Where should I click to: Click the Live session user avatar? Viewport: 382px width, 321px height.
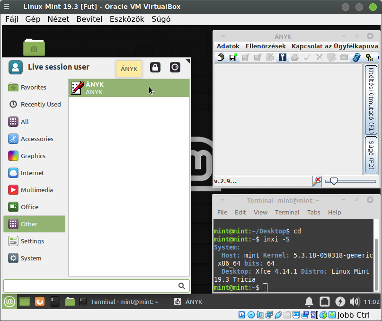point(15,67)
